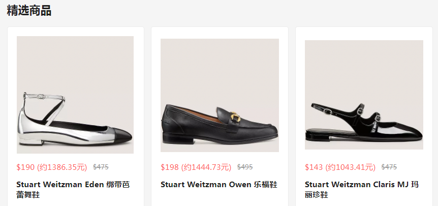438x206 pixels.
Task: Open the black Owen loafer image
Action: tap(220, 95)
